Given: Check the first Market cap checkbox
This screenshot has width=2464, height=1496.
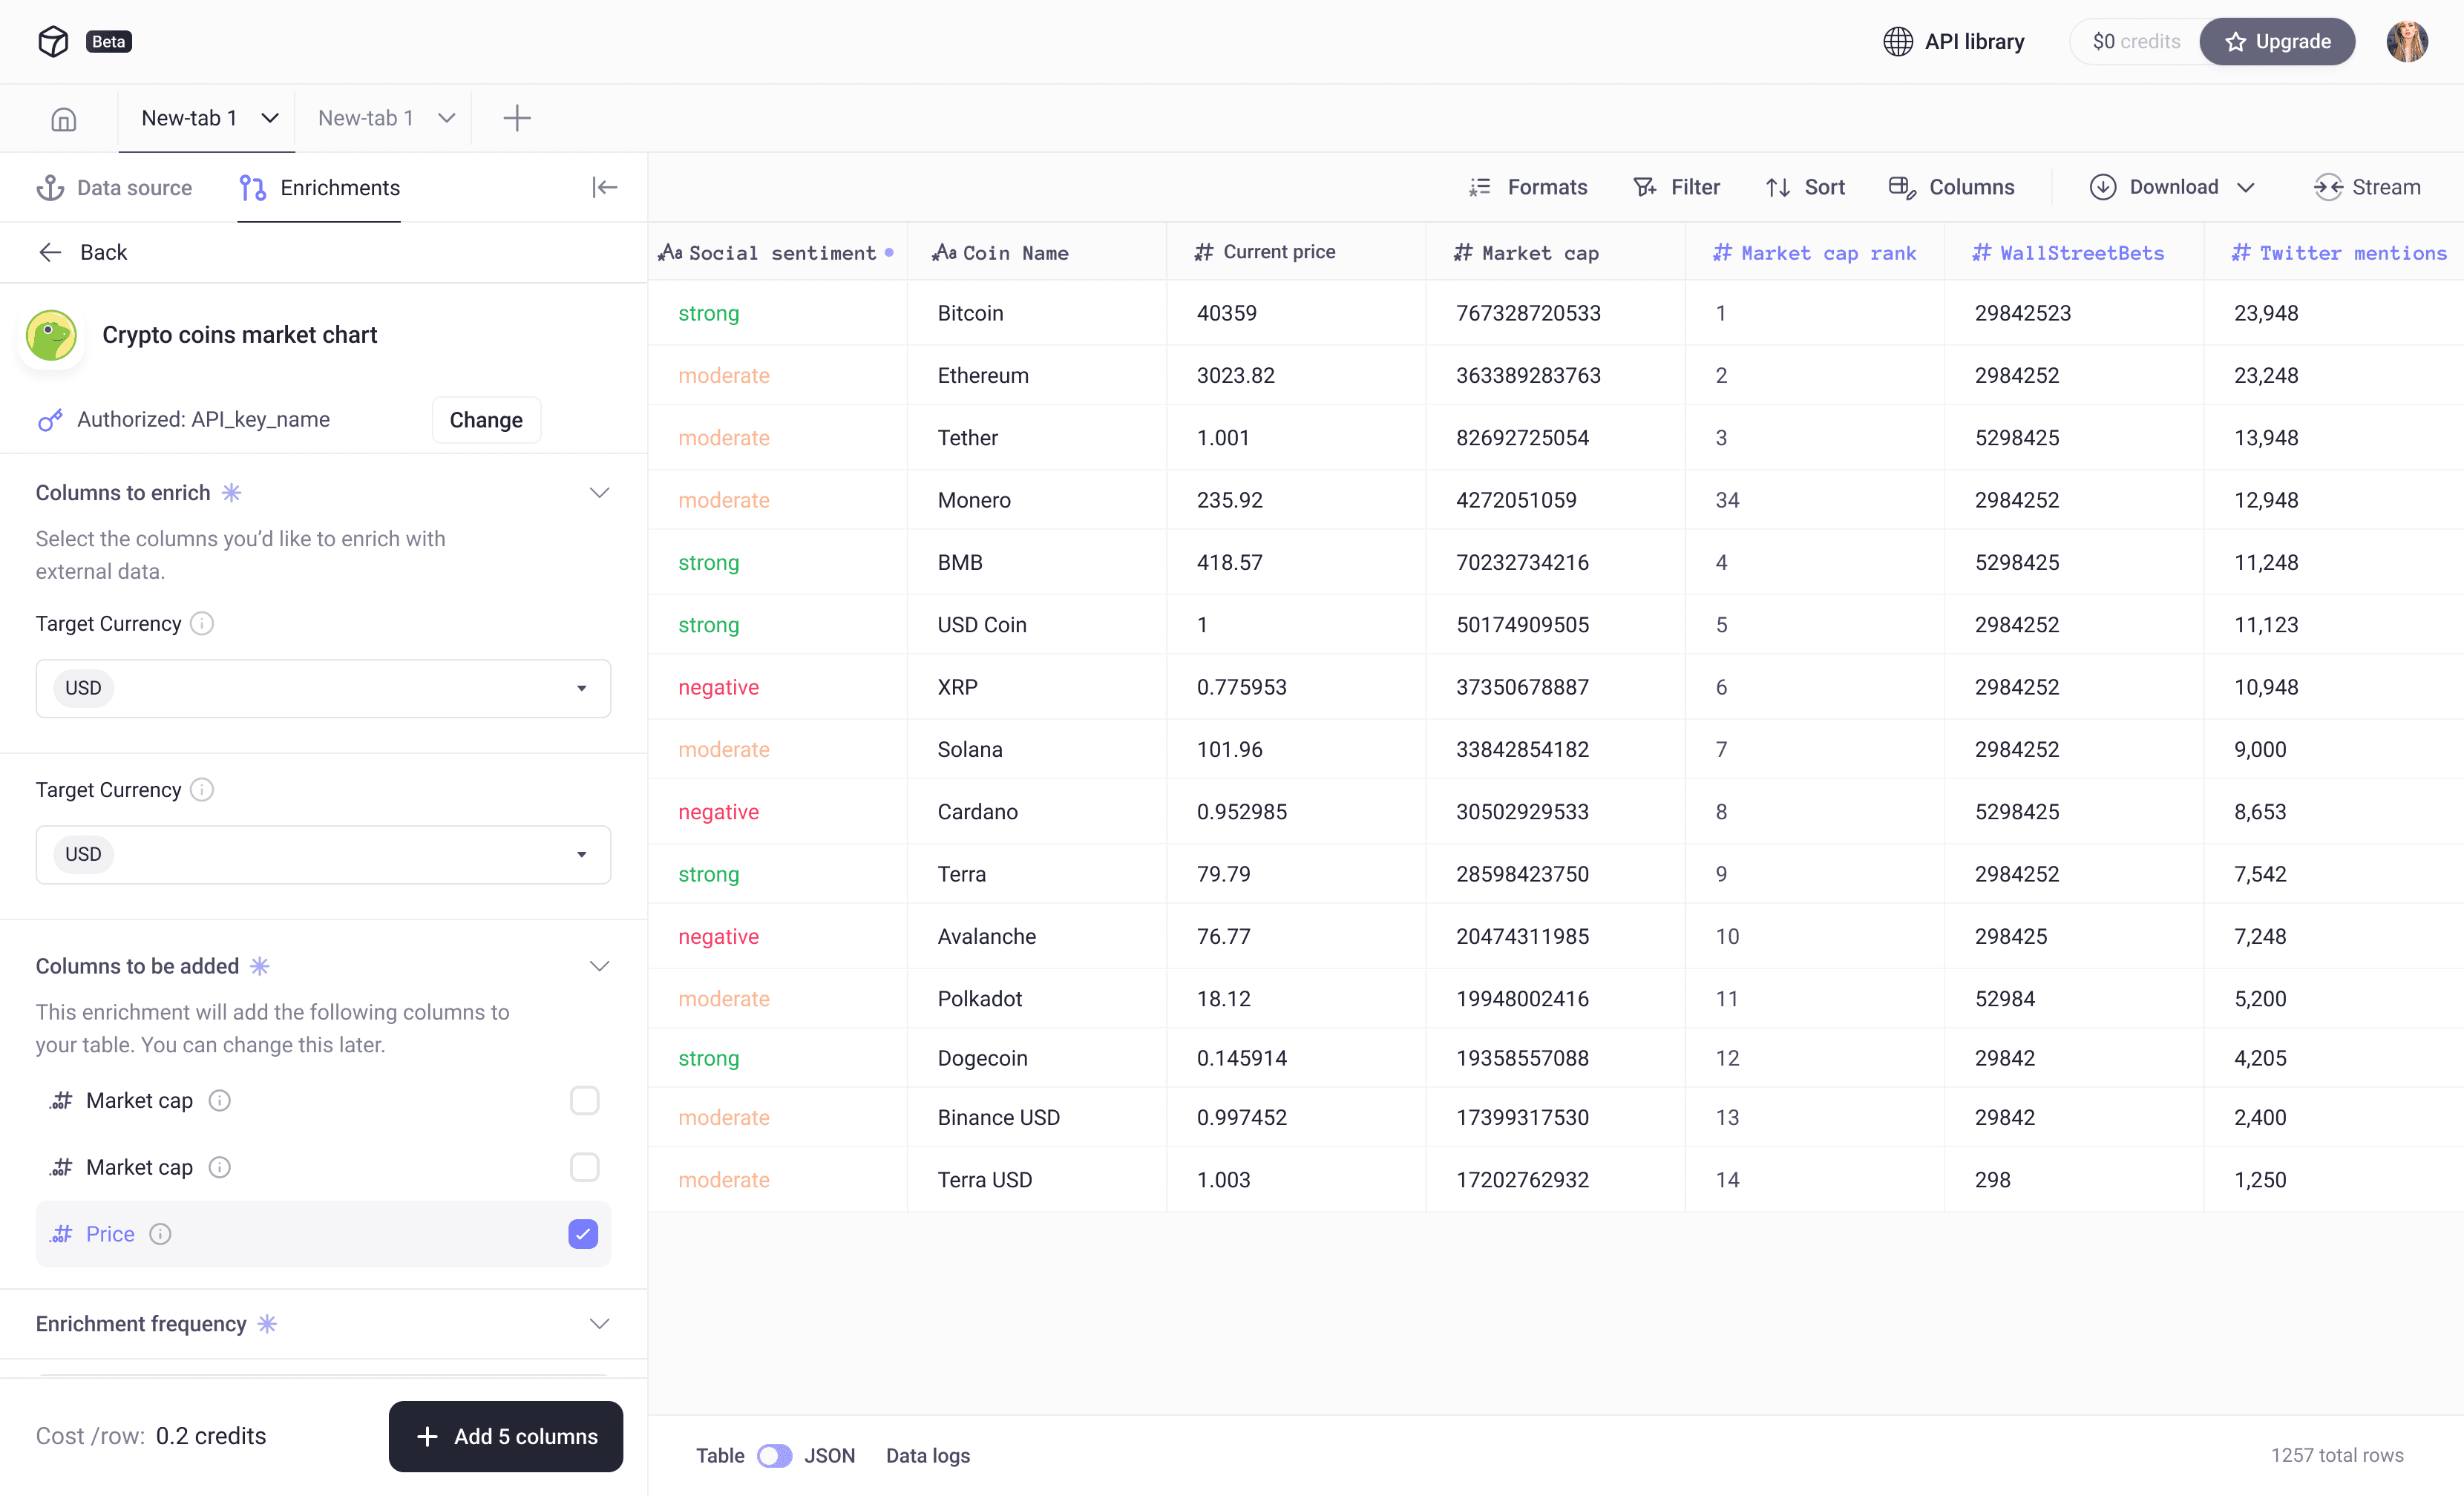Looking at the screenshot, I should coord(584,1100).
